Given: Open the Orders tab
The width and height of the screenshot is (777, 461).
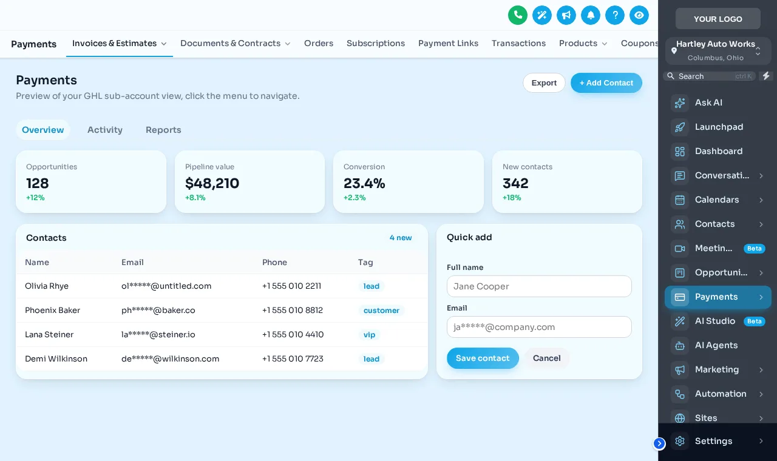Looking at the screenshot, I should coord(319,44).
